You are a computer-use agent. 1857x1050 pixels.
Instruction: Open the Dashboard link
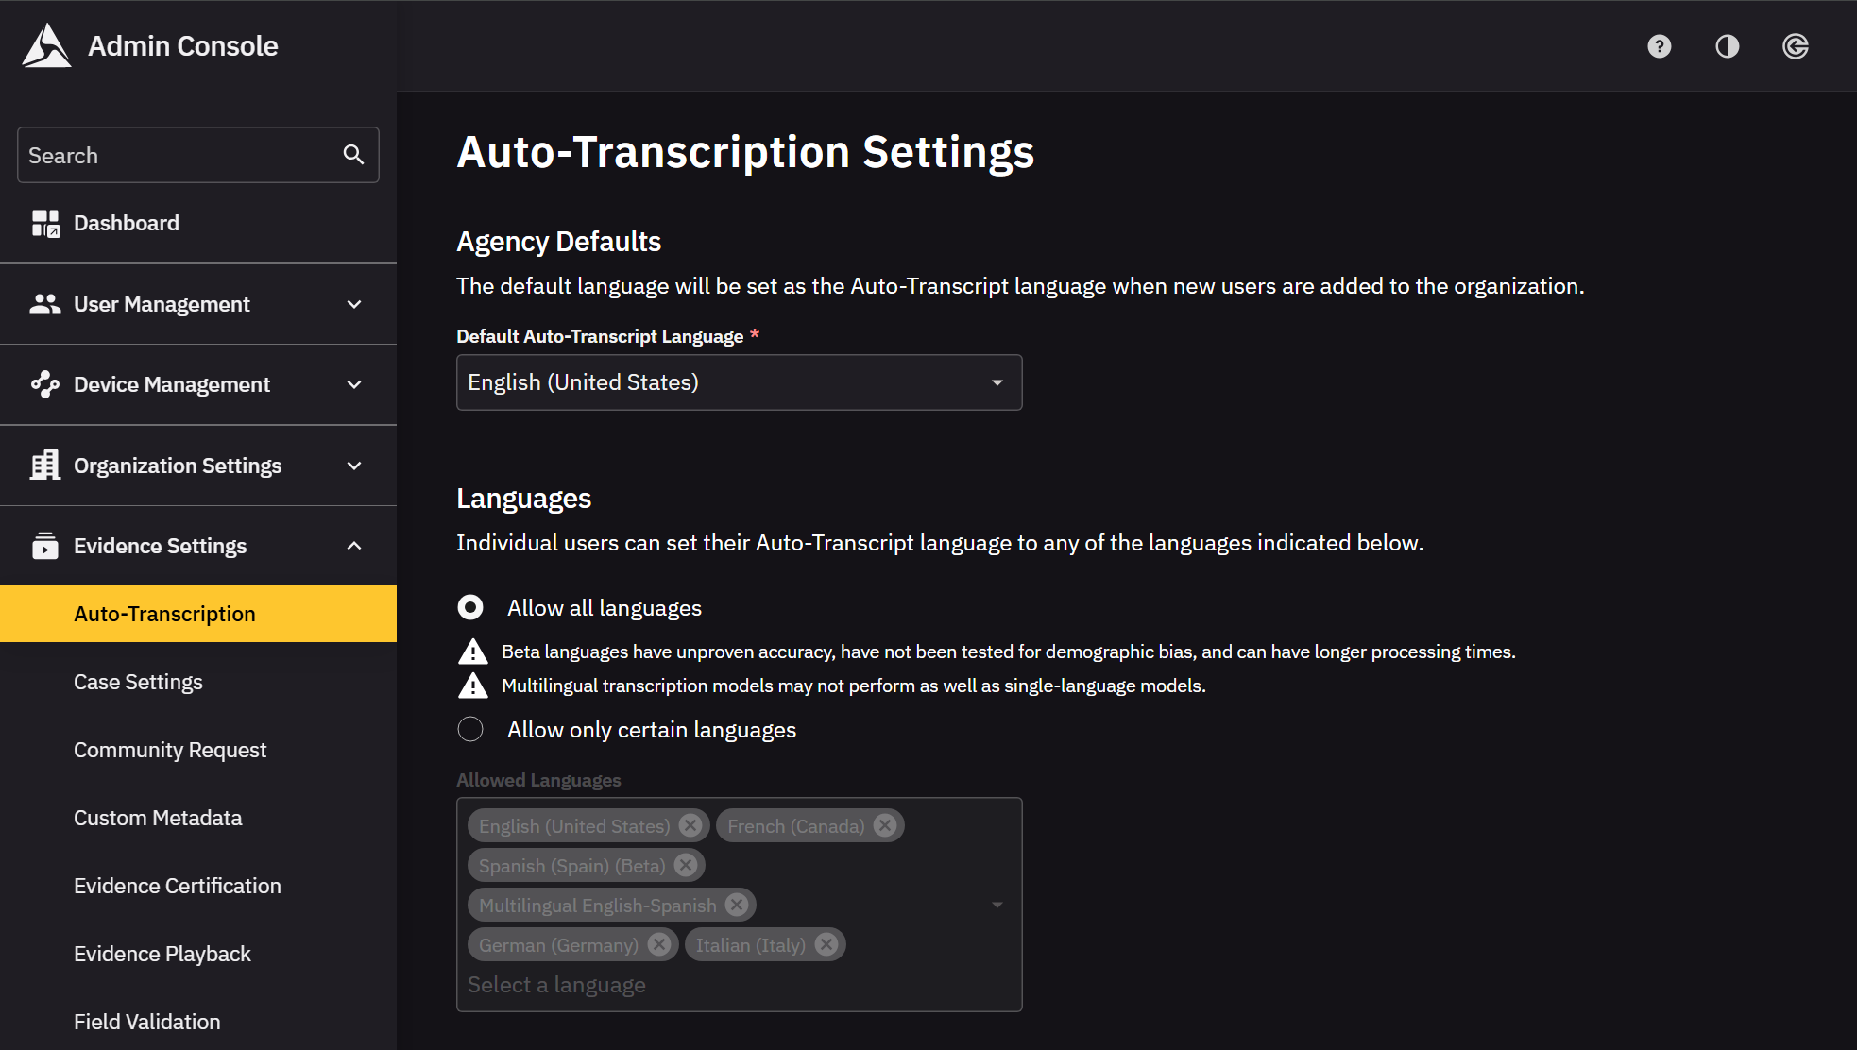pyautogui.click(x=126, y=223)
